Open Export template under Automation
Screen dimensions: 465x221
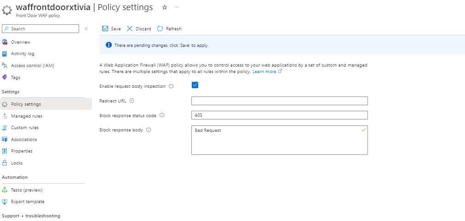[28, 202]
